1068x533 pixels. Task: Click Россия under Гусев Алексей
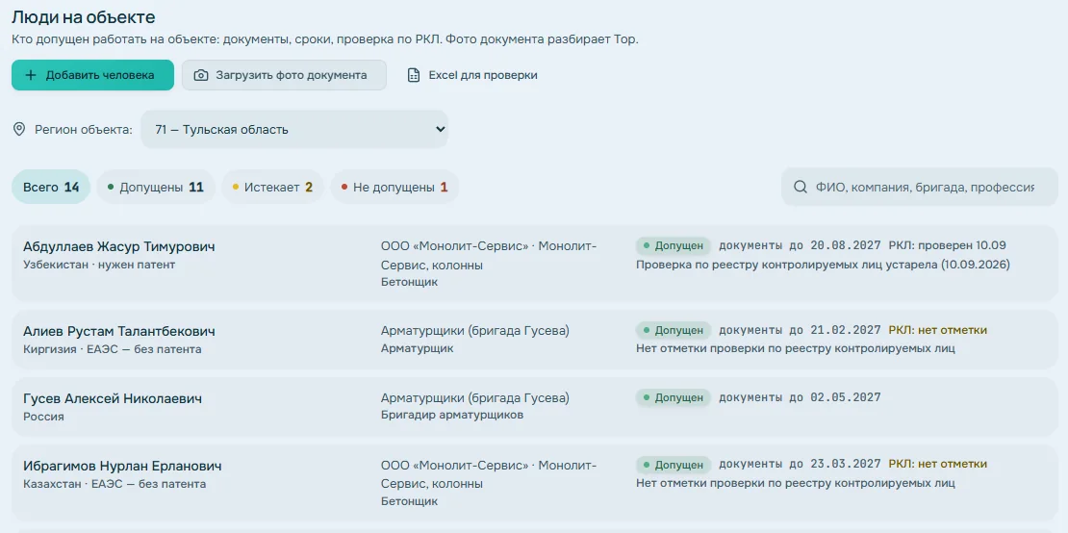[43, 417]
